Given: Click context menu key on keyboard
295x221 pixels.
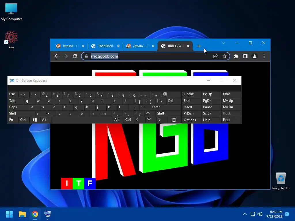Looking at the screenshot, I should [174, 120].
